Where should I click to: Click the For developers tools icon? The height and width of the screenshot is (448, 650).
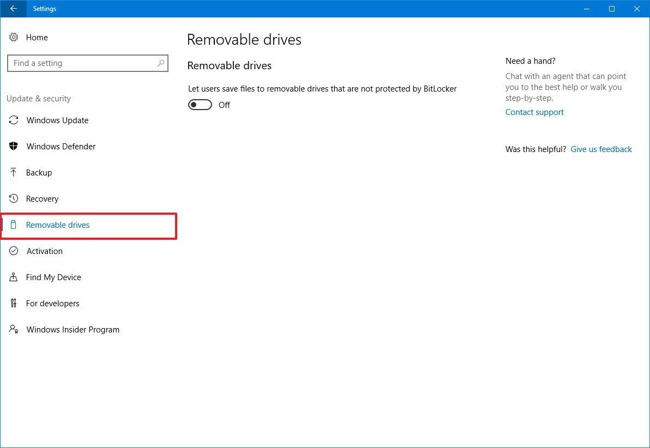tap(14, 303)
